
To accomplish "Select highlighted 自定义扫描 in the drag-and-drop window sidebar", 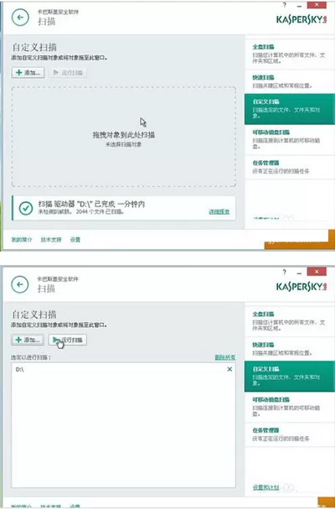I will click(x=290, y=109).
